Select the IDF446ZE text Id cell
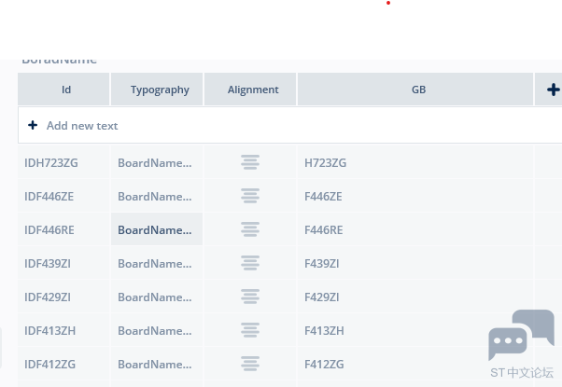 [49, 197]
